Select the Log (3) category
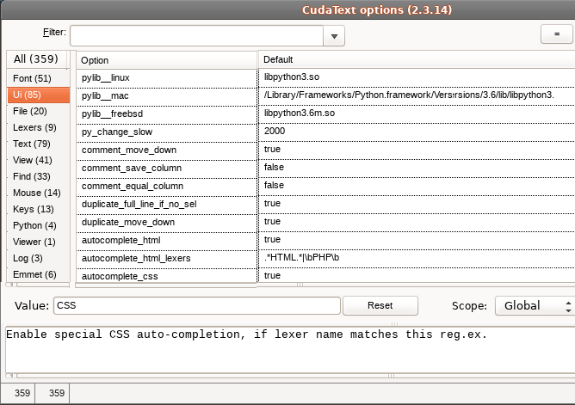575x405 pixels. 38,258
